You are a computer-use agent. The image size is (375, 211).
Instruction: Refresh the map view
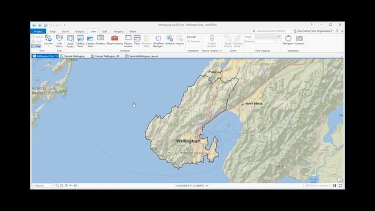(340, 185)
